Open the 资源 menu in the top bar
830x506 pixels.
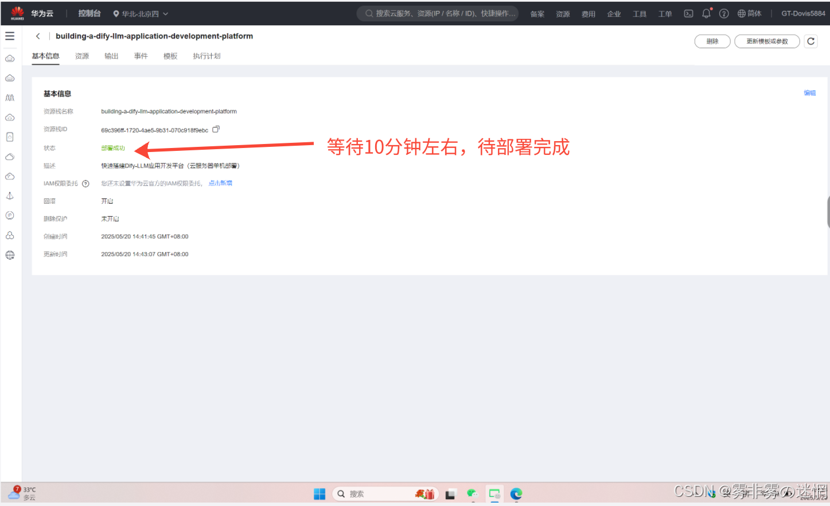tap(563, 14)
